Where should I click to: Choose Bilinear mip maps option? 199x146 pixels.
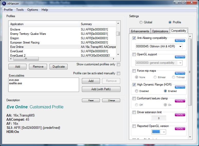155,77
